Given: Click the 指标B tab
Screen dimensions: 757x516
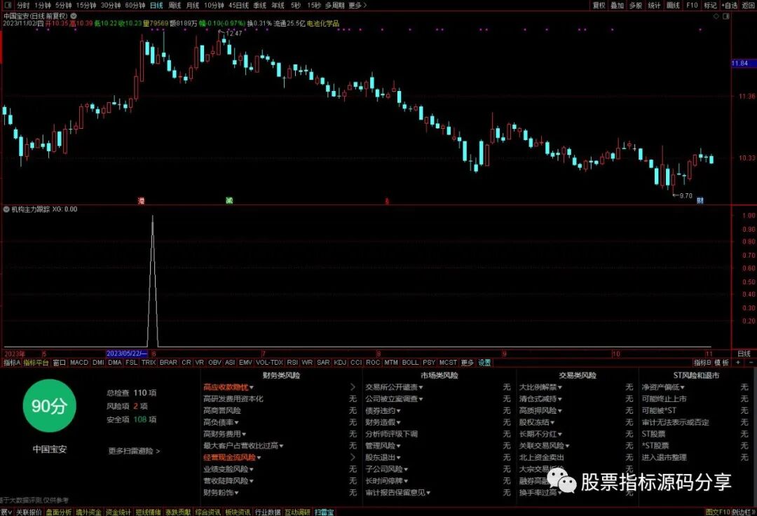Looking at the screenshot, I should tap(702, 362).
